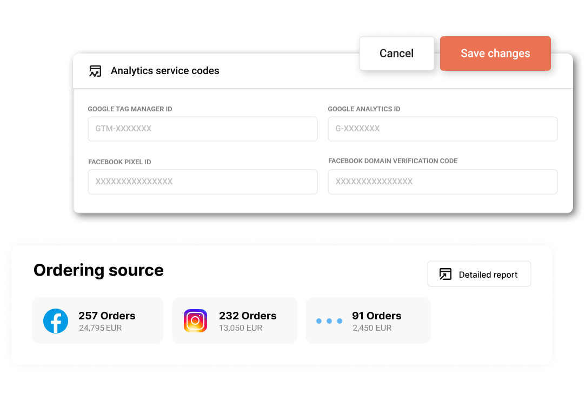
Task: Click the Ordering source heading
Action: point(98,270)
